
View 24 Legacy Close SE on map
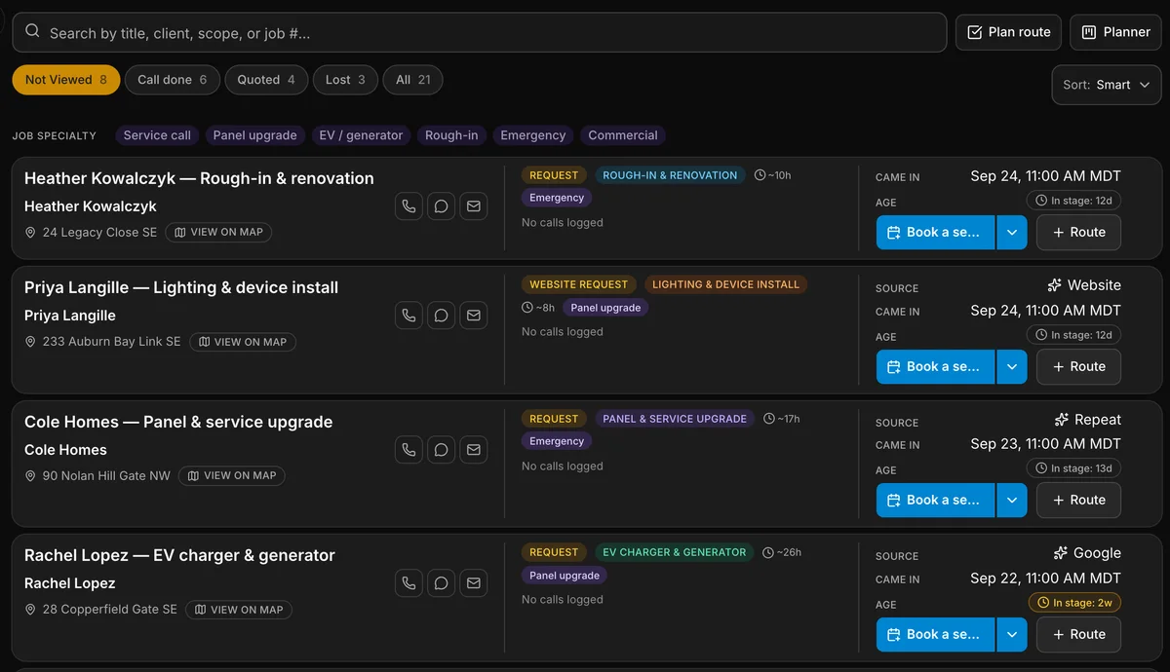pyautogui.click(x=218, y=233)
